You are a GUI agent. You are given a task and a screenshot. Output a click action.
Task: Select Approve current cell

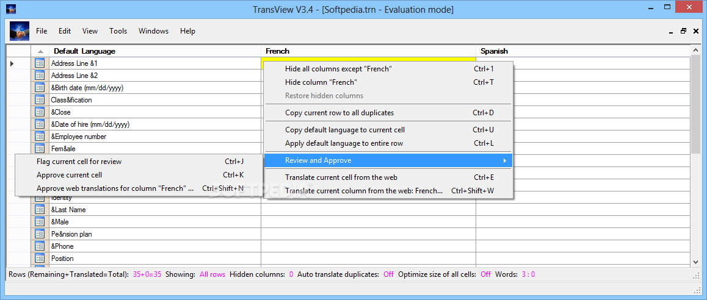click(x=139, y=175)
